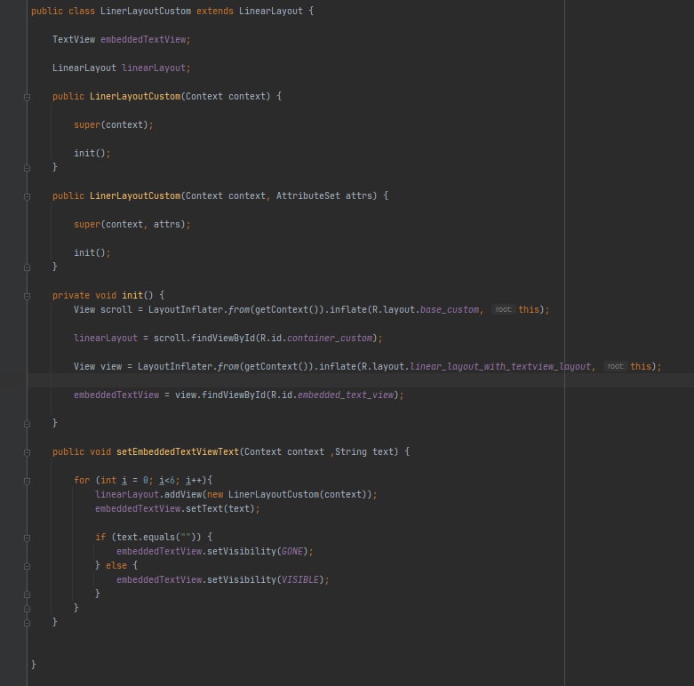Click the 'extends' keyword
The image size is (694, 686).
[215, 11]
